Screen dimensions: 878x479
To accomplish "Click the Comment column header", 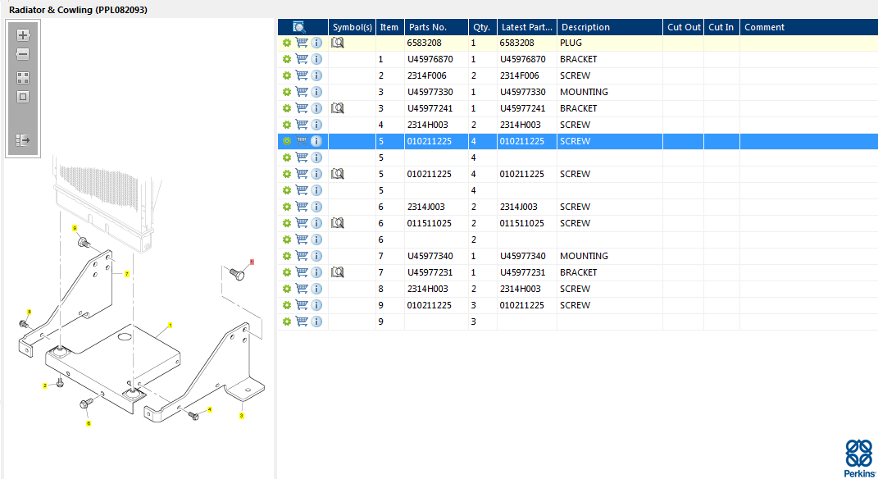I will (x=808, y=27).
